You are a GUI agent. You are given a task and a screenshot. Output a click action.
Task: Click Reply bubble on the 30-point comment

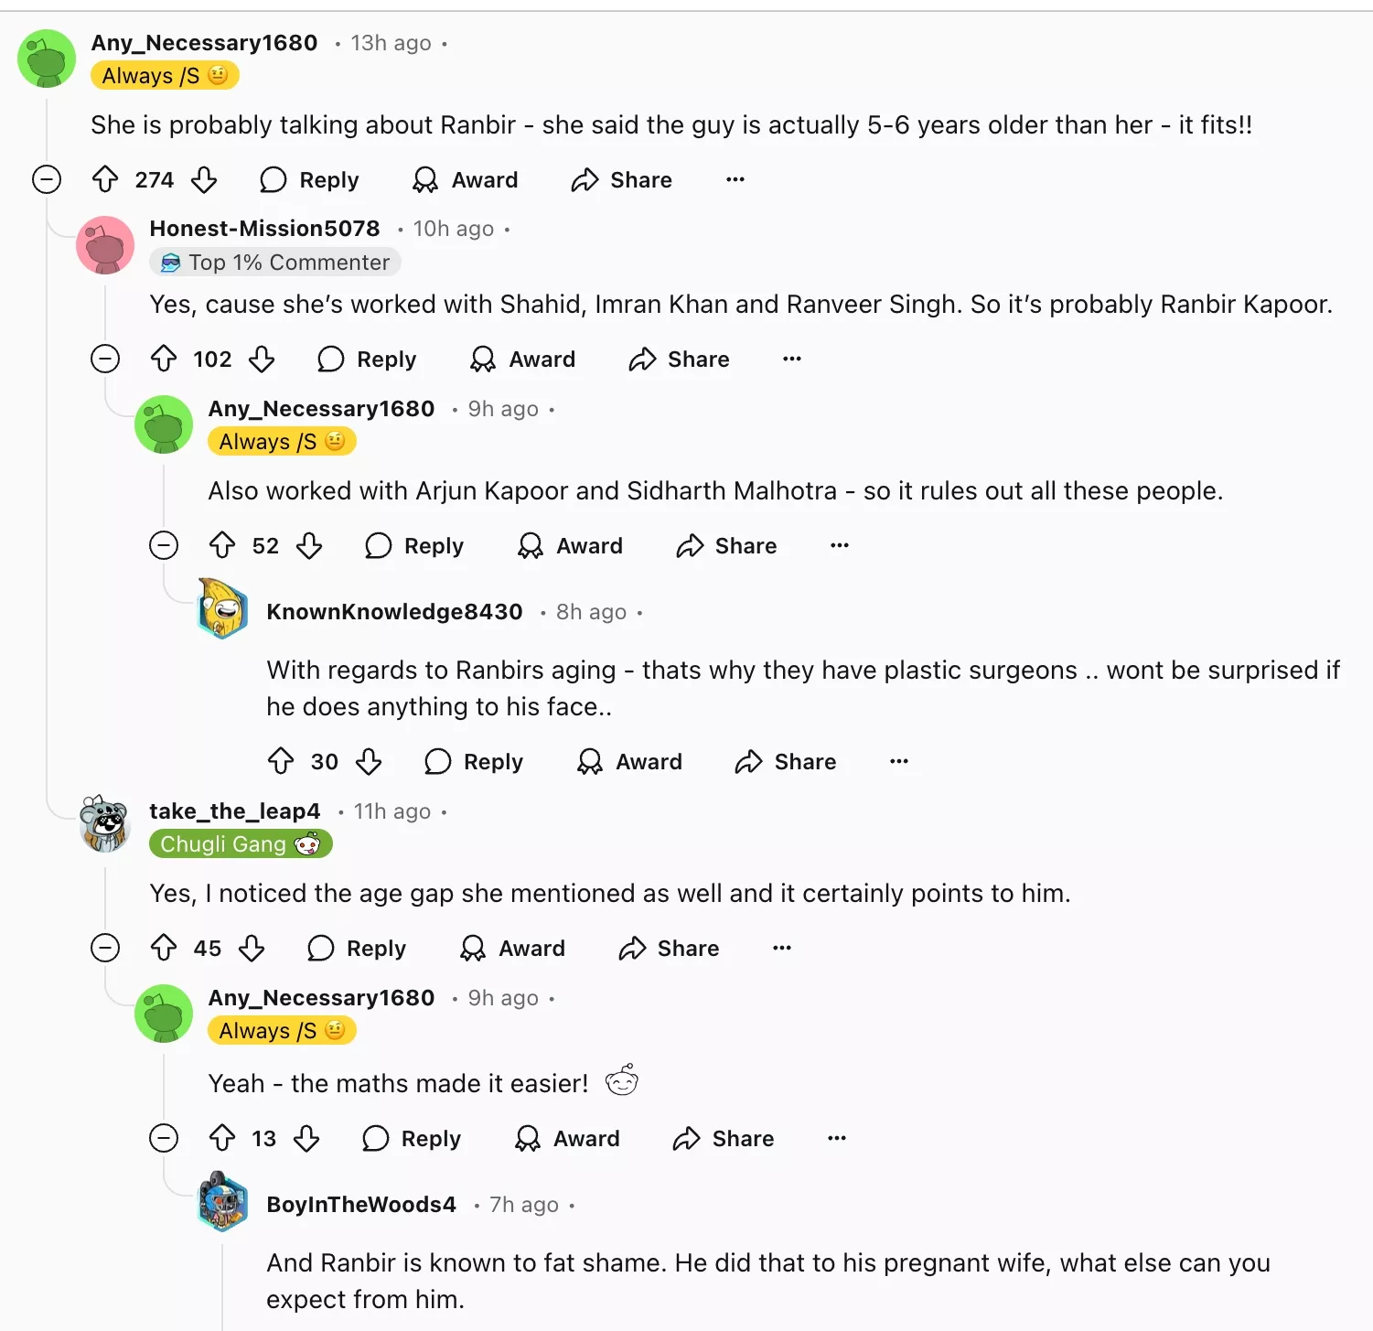point(438,761)
